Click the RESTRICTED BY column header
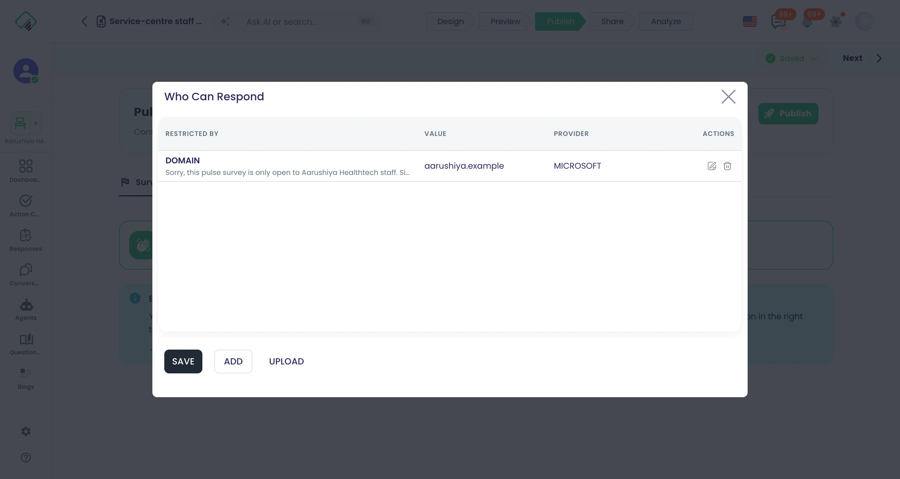 pos(192,134)
